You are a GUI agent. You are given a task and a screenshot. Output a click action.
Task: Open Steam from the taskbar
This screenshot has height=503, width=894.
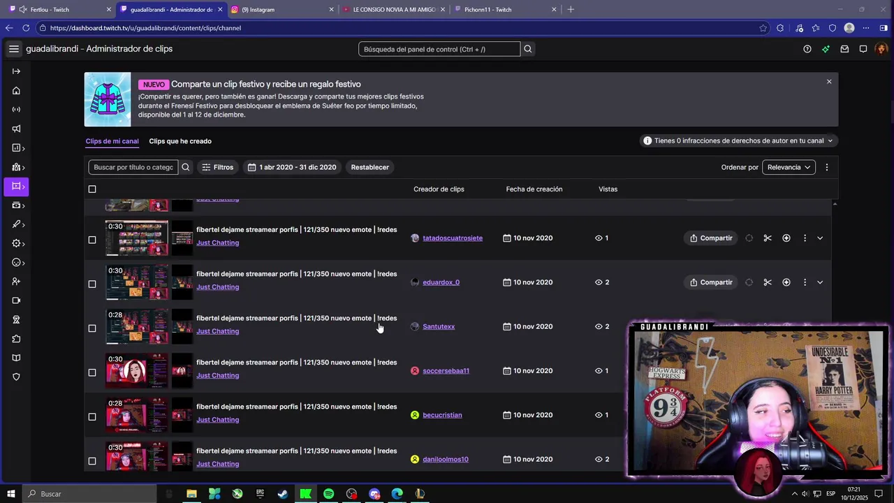(283, 494)
